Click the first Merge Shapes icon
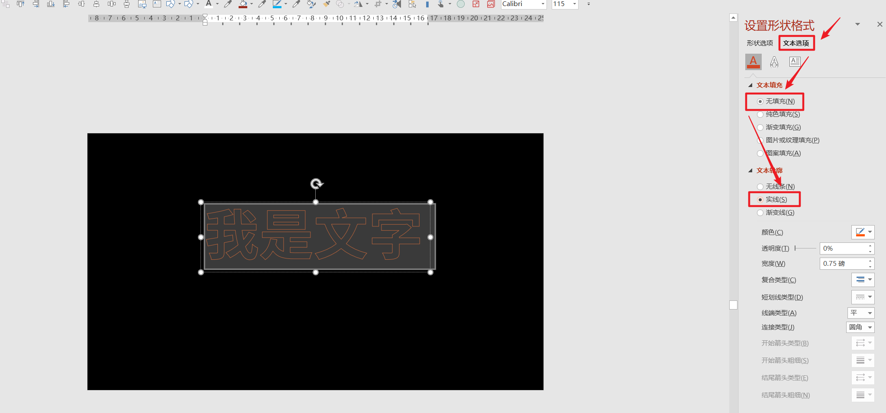Image resolution: width=886 pixels, height=413 pixels. [171, 4]
